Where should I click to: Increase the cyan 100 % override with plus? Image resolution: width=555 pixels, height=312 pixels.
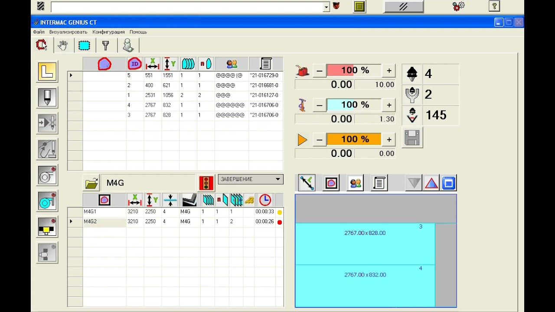click(x=389, y=105)
